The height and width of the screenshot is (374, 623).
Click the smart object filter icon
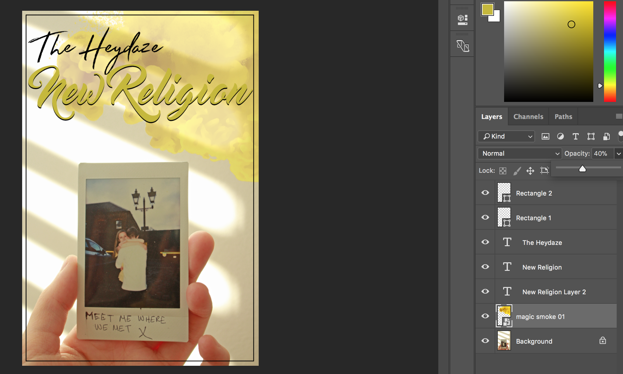tap(606, 136)
